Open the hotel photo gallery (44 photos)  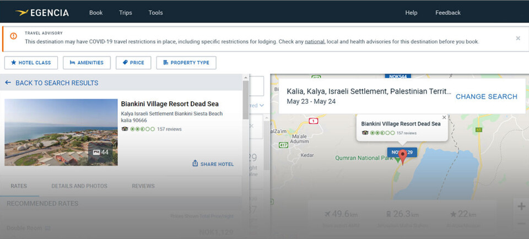(101, 152)
